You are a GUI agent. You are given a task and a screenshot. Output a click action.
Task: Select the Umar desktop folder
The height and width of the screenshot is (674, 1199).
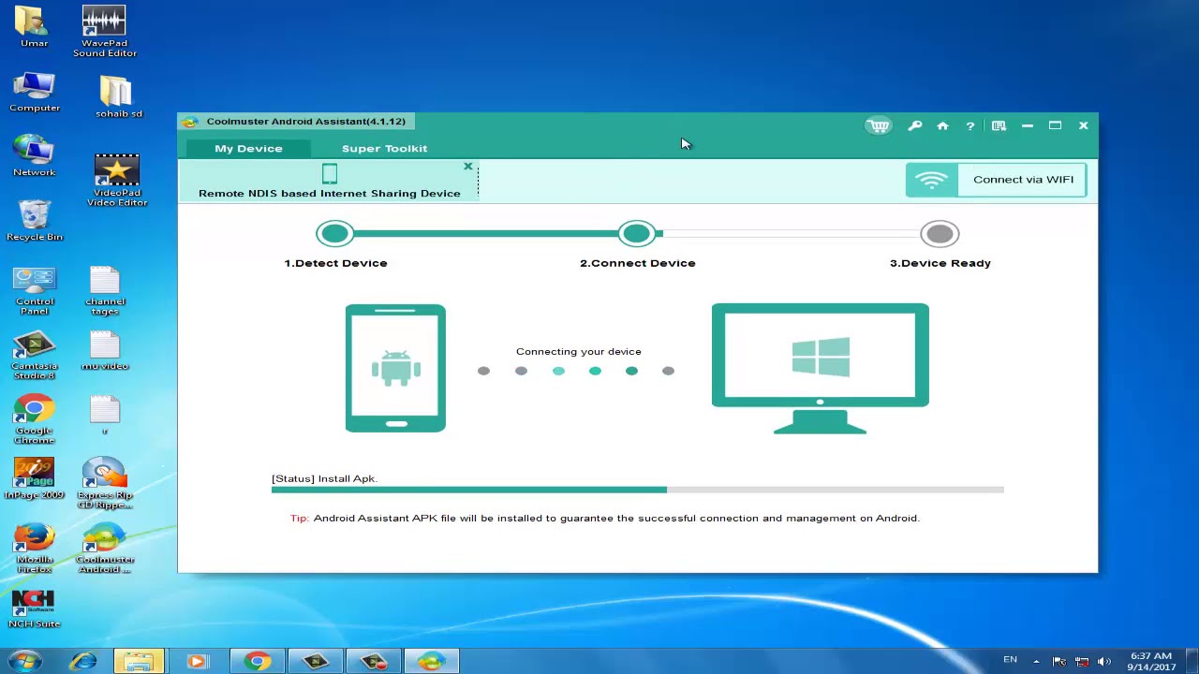pyautogui.click(x=34, y=26)
